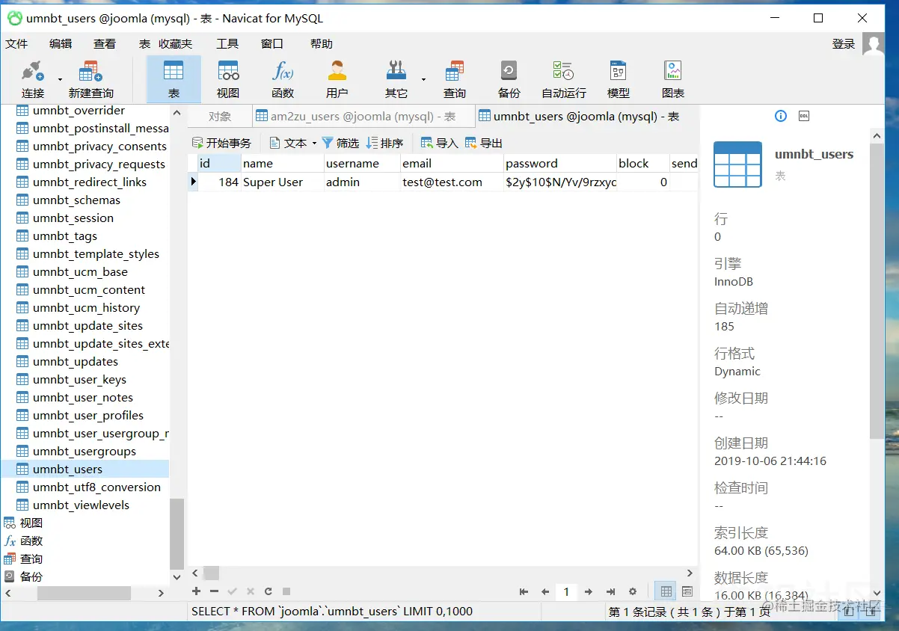The height and width of the screenshot is (631, 899).
Task: Select umnbt_usergroups table in sidebar
Action: pos(85,451)
